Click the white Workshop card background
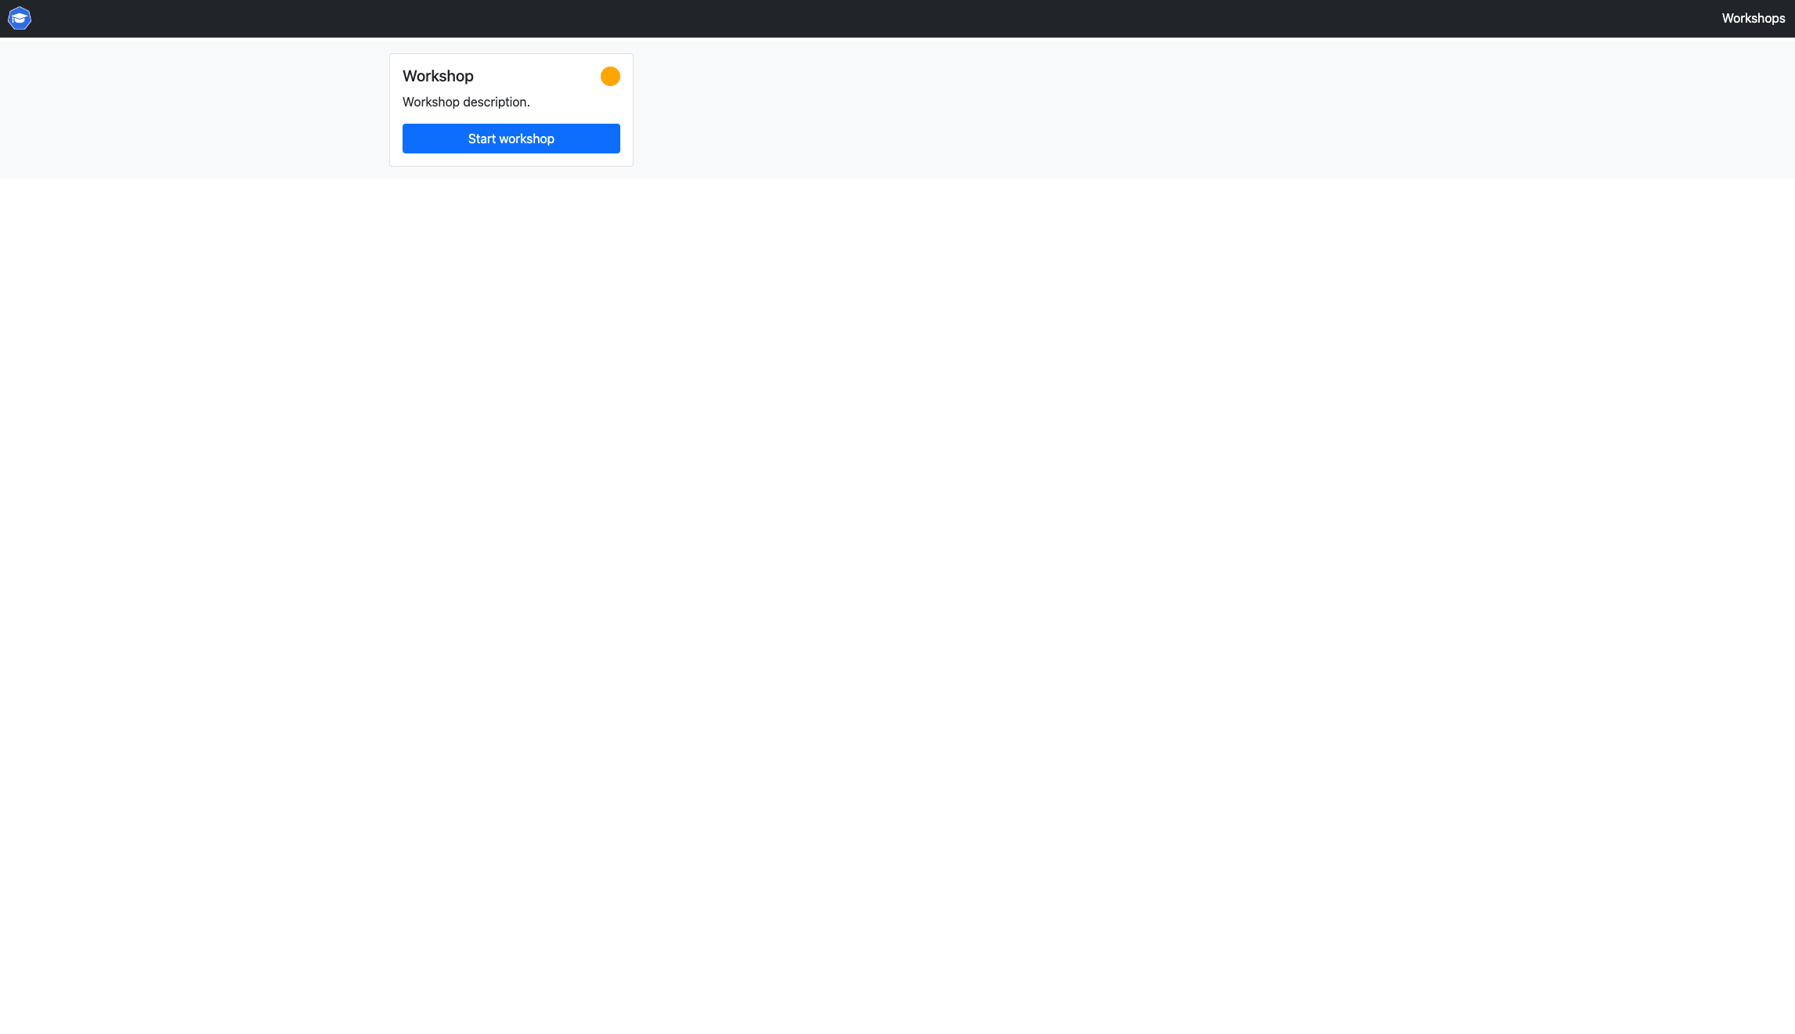 (580, 100)
